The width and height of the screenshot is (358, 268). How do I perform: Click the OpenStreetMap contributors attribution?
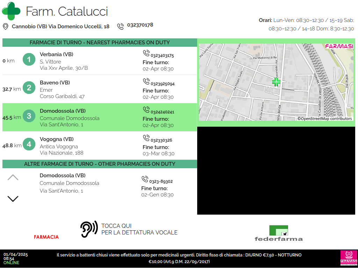click(x=324, y=119)
